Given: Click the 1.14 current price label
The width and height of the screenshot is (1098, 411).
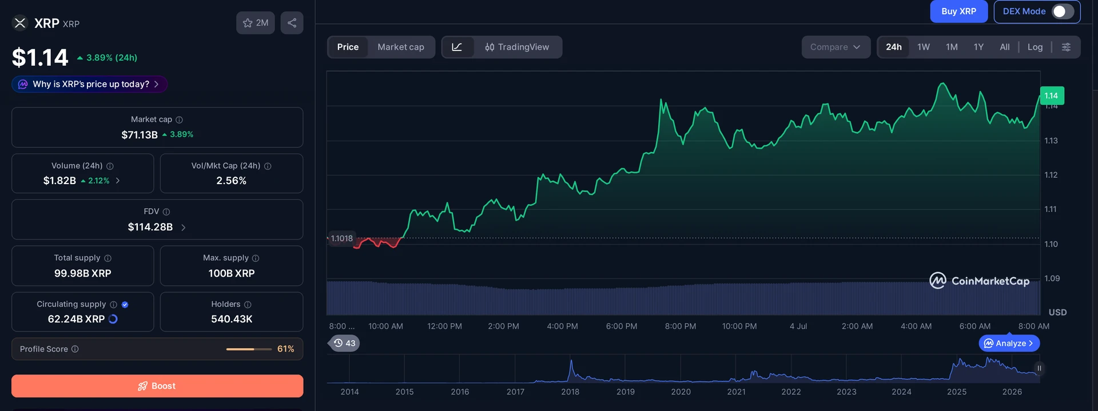Looking at the screenshot, I should [1052, 95].
